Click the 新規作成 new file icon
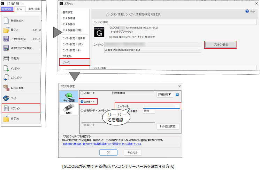 pos(6,21)
